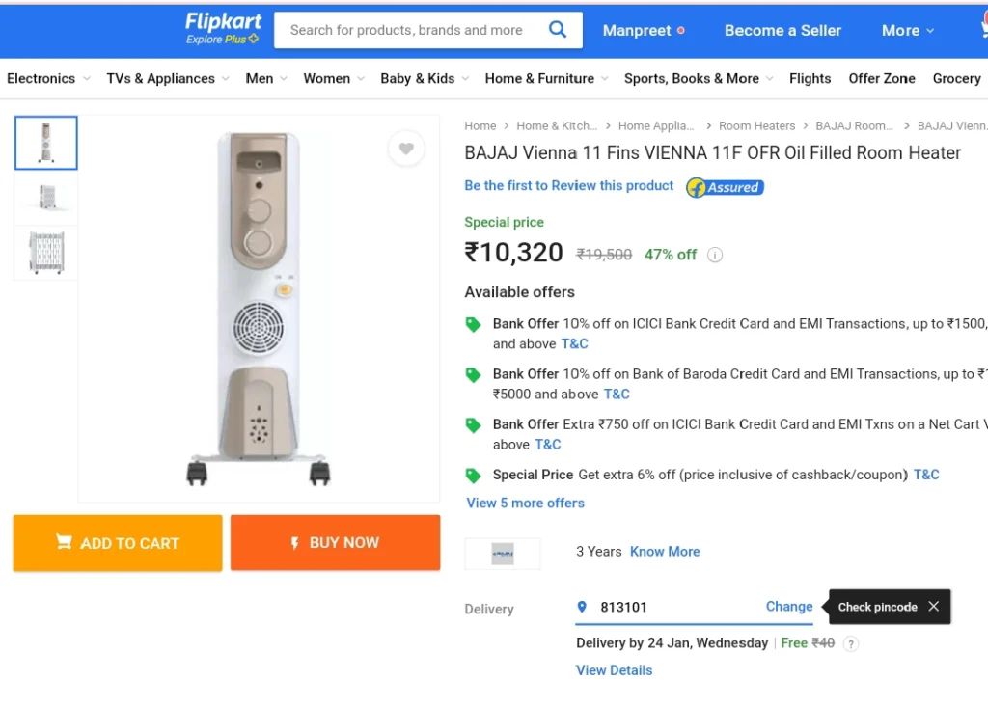The height and width of the screenshot is (708, 988).
Task: Click the delivery charge question mark icon
Action: click(851, 643)
